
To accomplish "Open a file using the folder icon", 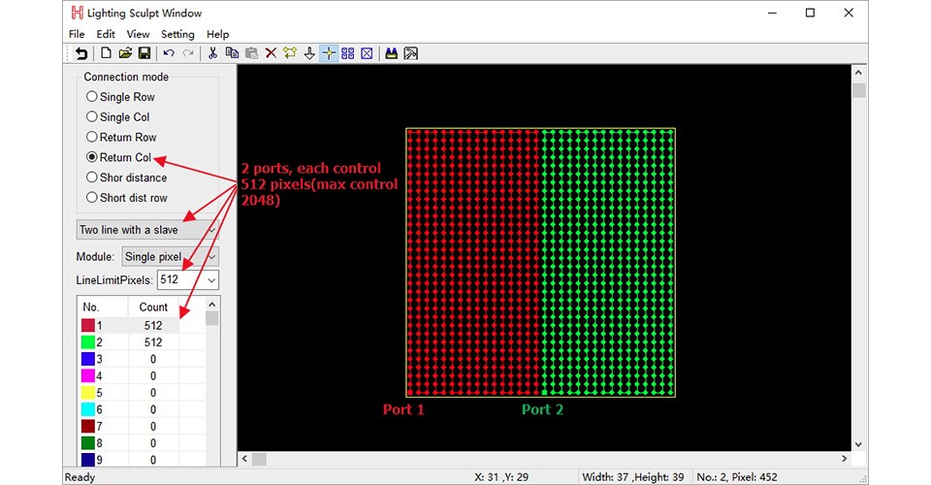I will [x=125, y=53].
